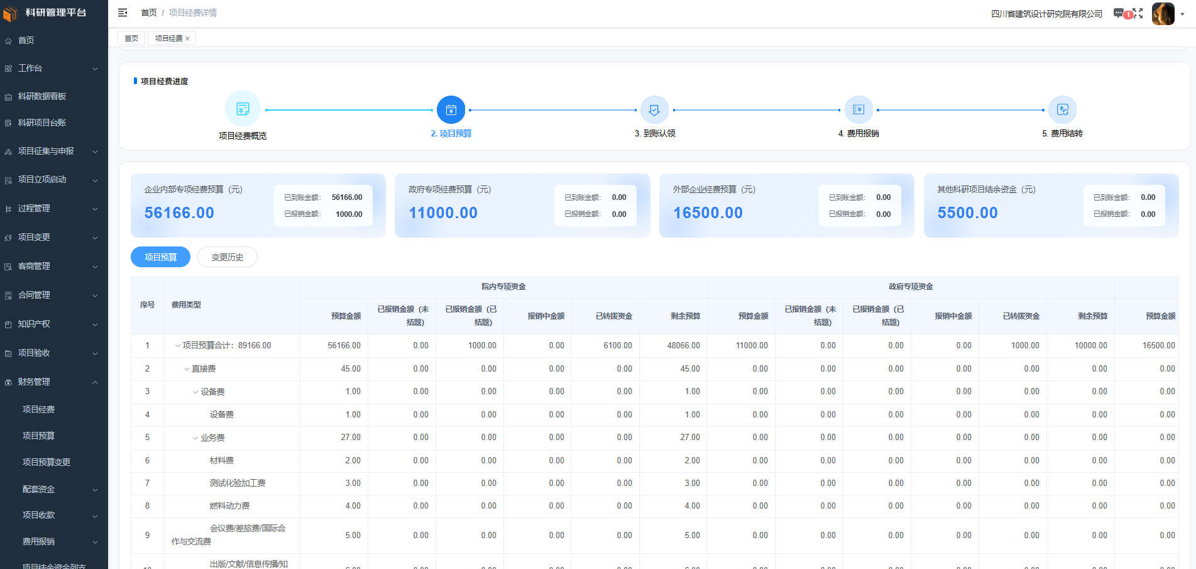The height and width of the screenshot is (569, 1196).
Task: Select the 费用结转 step icon
Action: click(1063, 110)
